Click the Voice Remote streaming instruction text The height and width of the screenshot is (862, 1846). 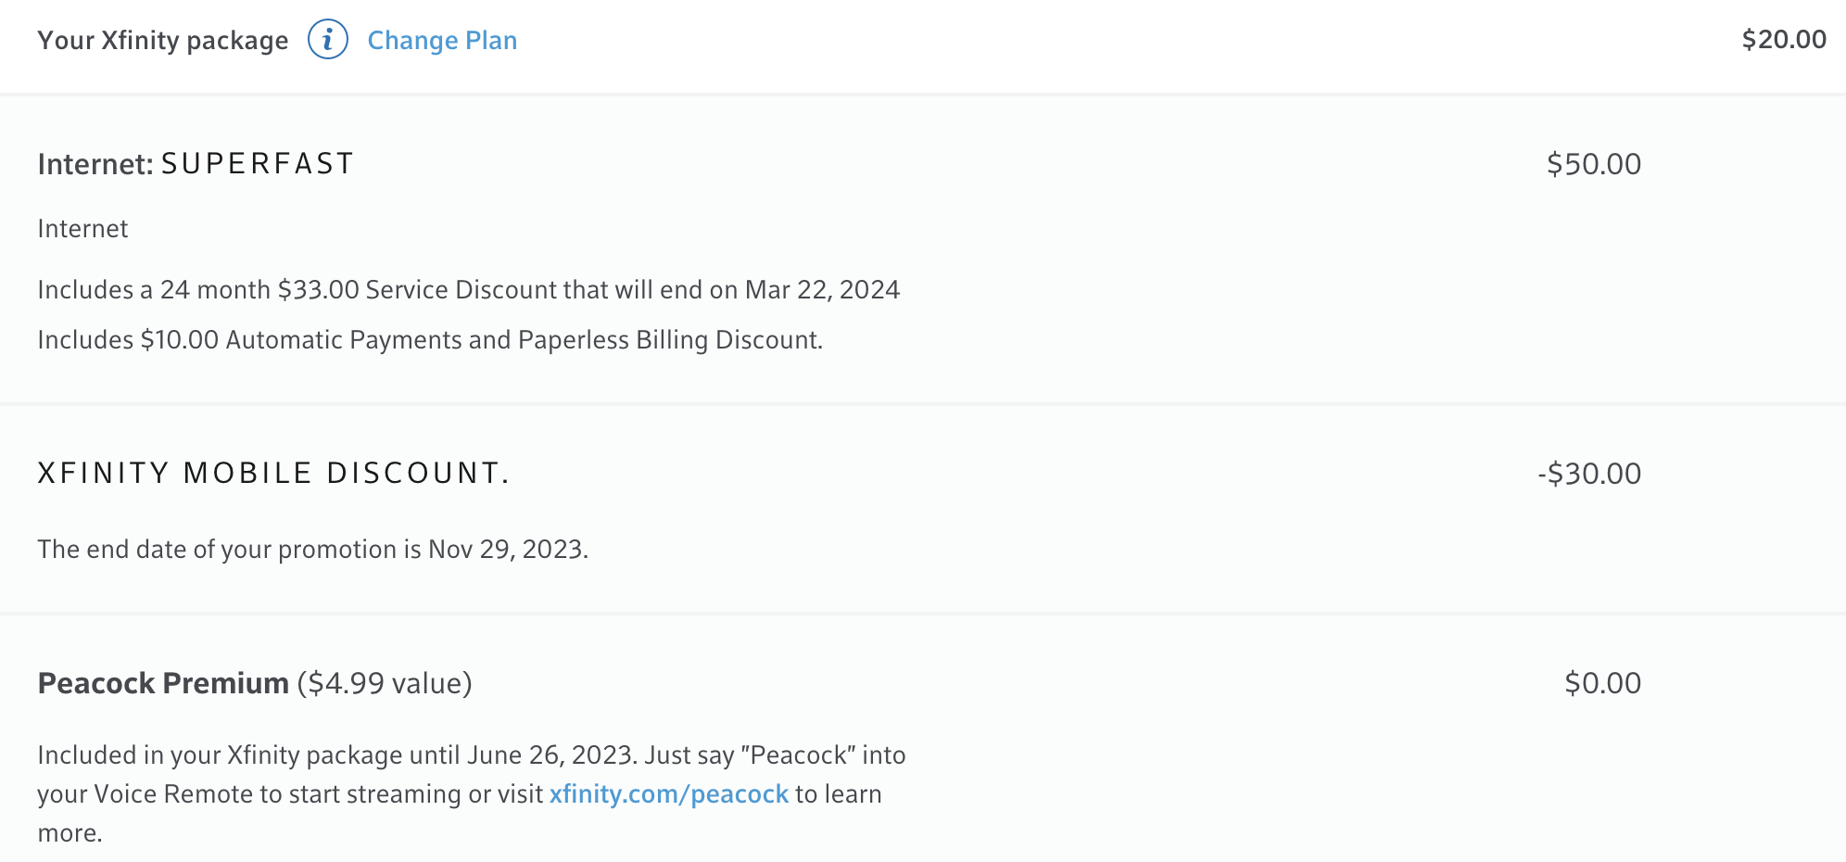pyautogui.click(x=289, y=794)
